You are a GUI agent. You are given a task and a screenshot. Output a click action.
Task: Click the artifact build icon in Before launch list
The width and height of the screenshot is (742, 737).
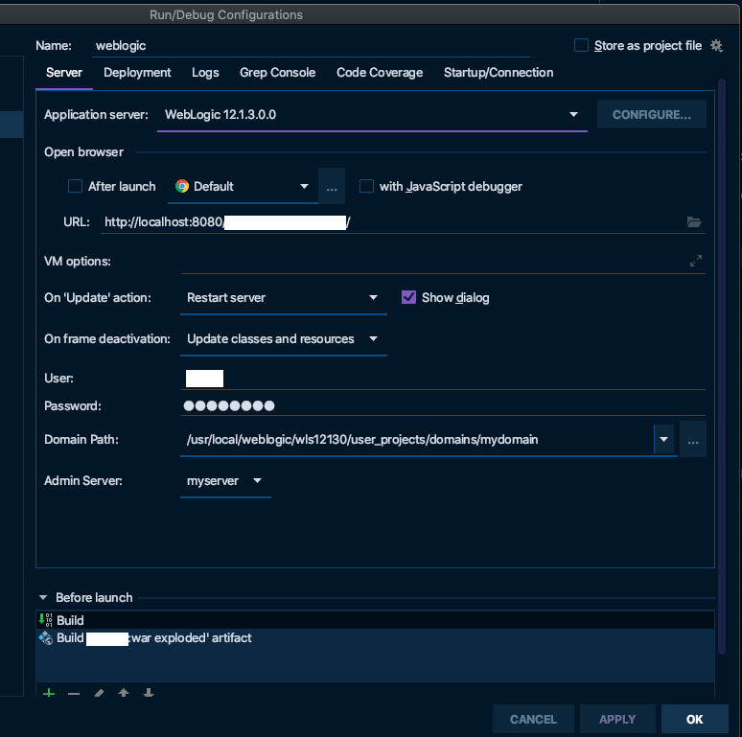(x=45, y=637)
